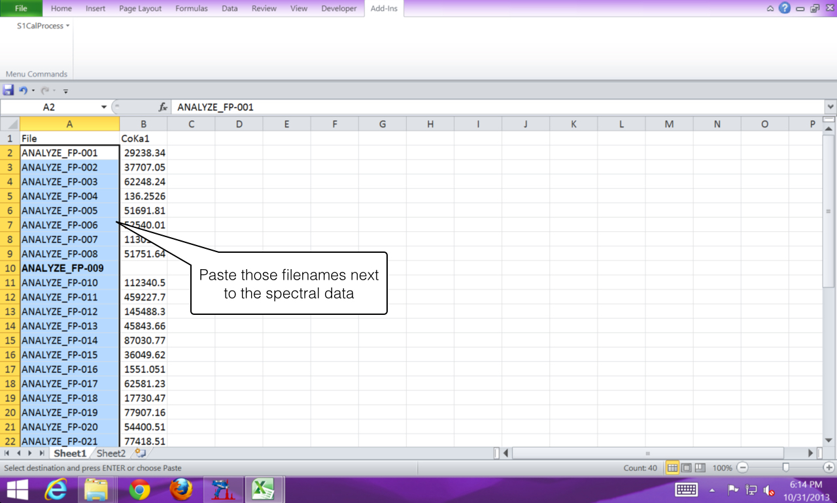Open Excel Help question mark icon
This screenshot has height=503, width=837.
point(784,8)
